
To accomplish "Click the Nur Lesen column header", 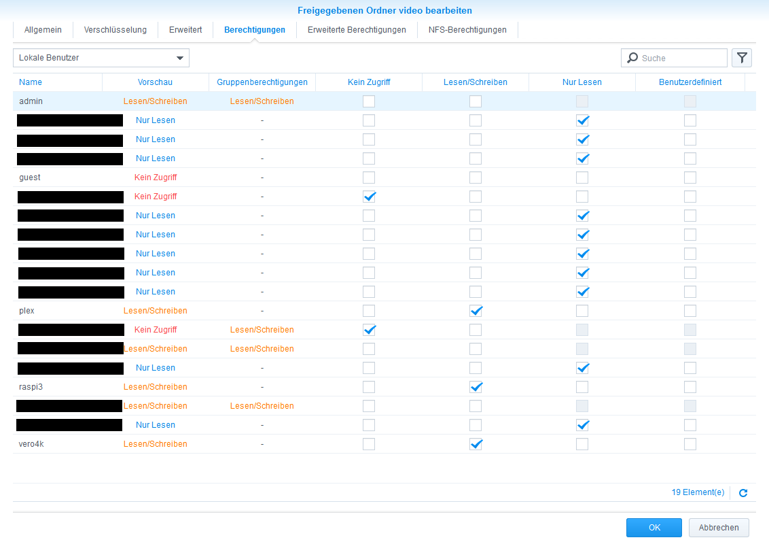I will pyautogui.click(x=582, y=82).
